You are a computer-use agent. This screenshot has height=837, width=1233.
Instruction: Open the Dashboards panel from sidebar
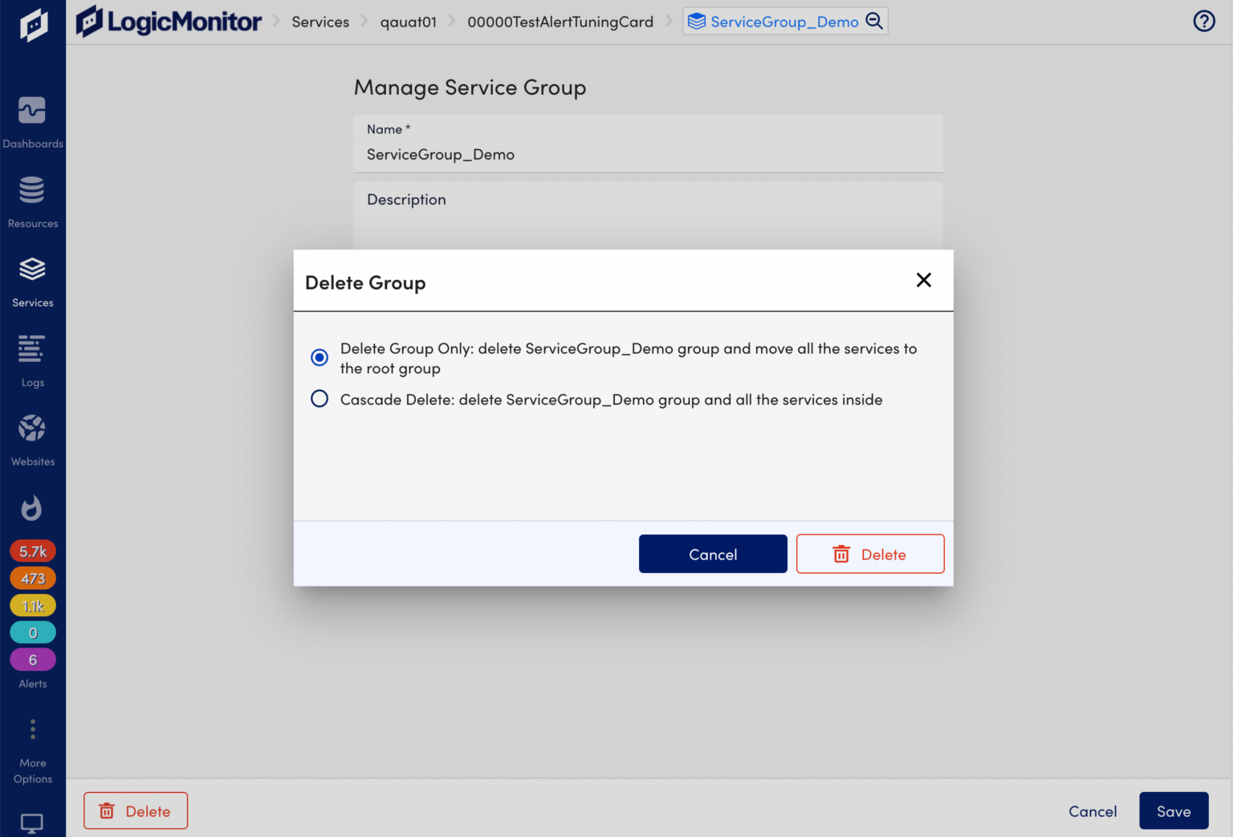(33, 120)
